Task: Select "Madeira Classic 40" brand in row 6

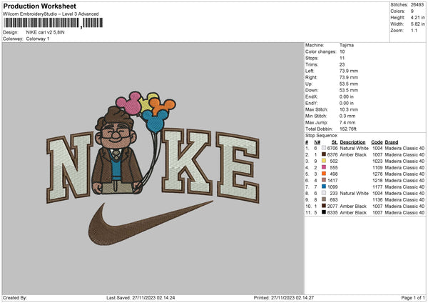Action: [x=404, y=180]
